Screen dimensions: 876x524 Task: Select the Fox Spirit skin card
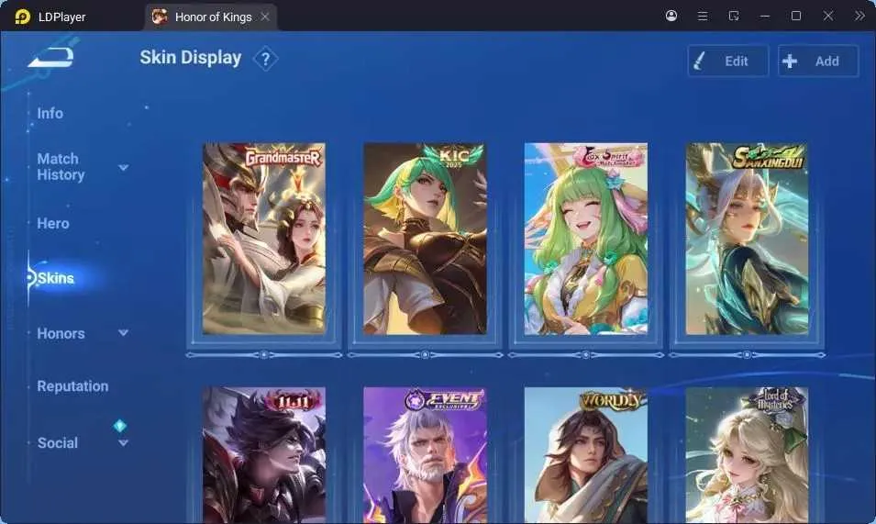[585, 239]
